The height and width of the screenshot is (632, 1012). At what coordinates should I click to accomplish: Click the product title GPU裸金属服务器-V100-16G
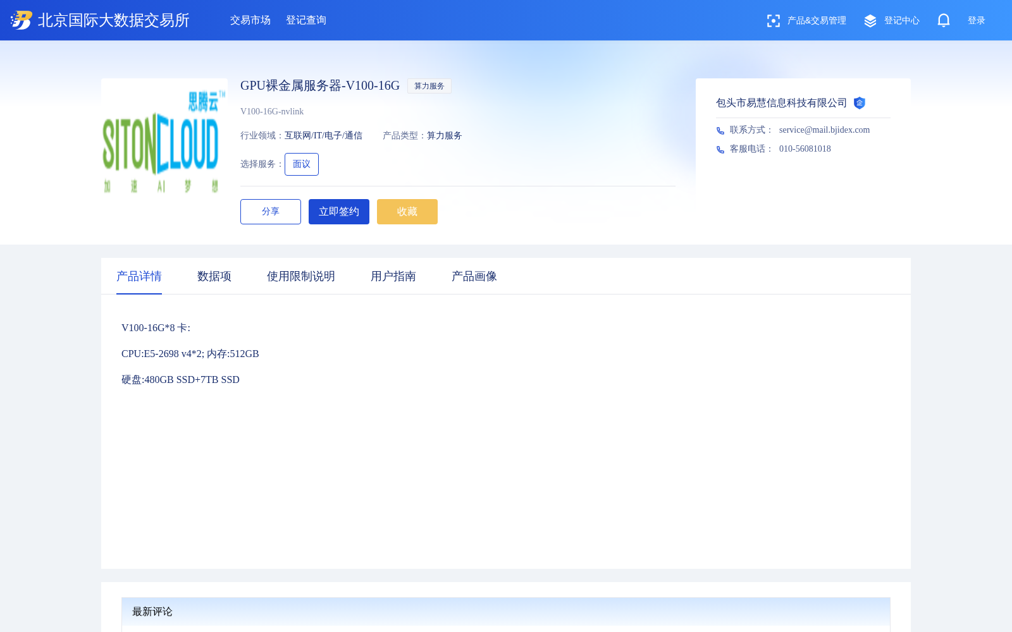(320, 85)
